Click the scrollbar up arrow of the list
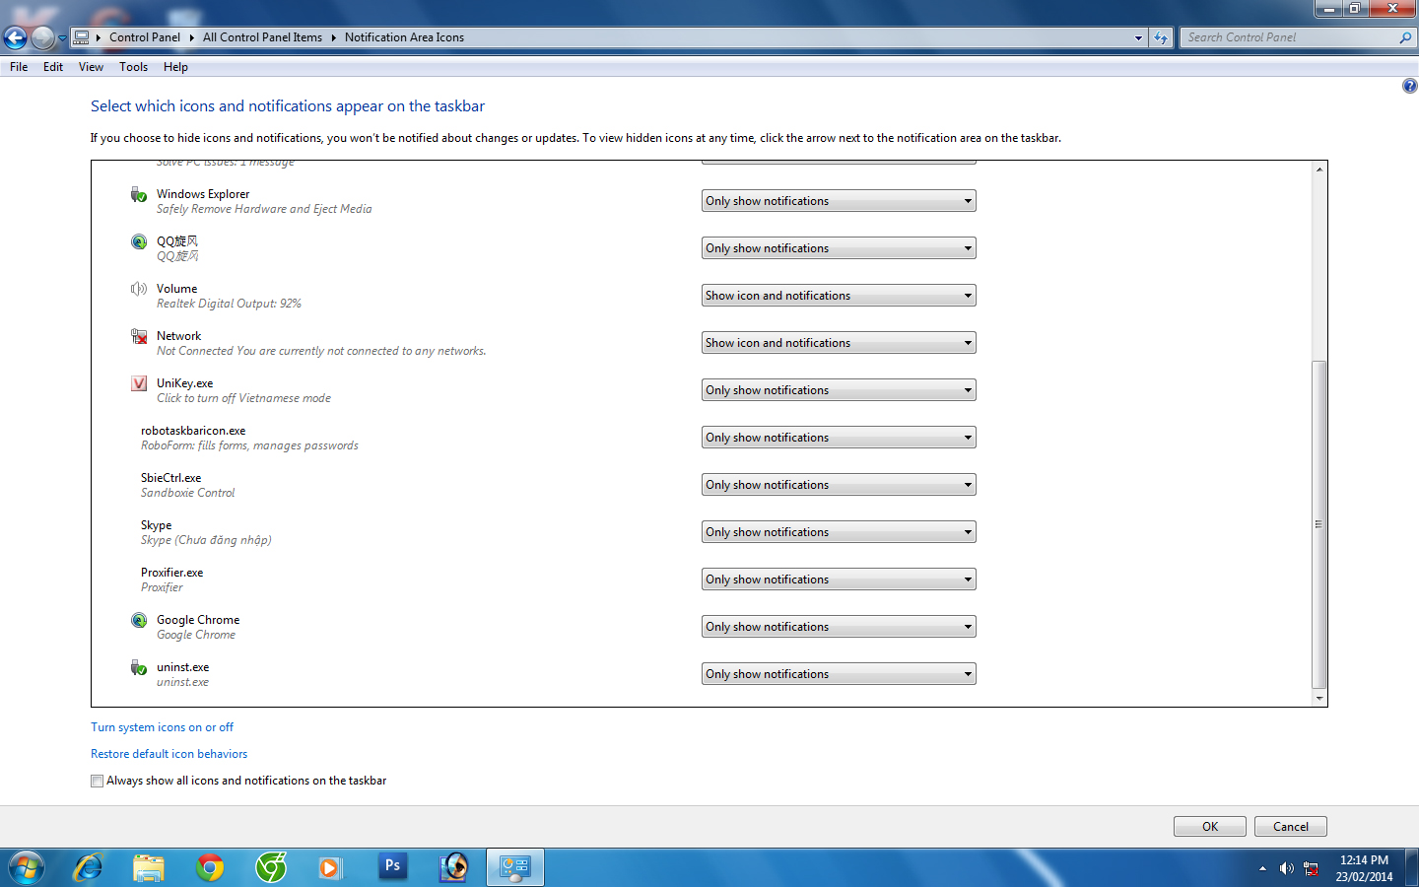This screenshot has height=887, width=1419. tap(1318, 170)
